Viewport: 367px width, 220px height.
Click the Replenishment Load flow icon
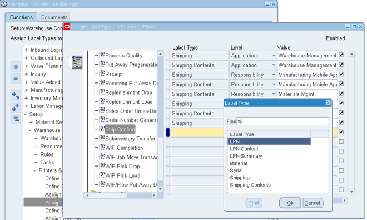102,101
